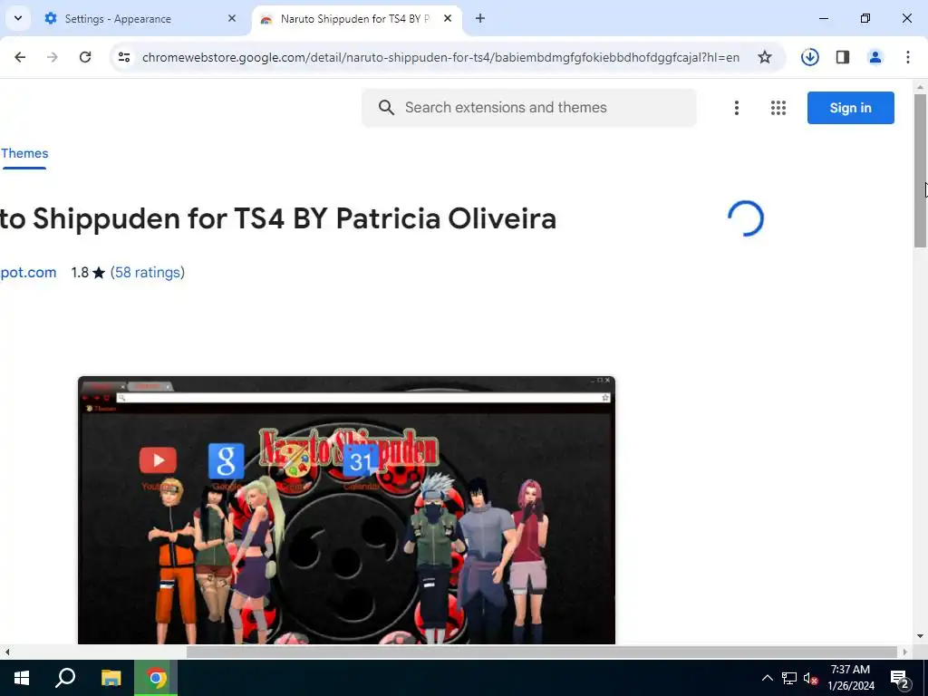Restore down the Chrome window
Screen dimensions: 928x696
pos(865,18)
